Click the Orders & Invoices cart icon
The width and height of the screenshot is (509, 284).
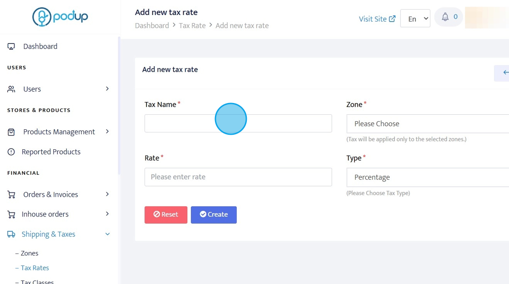pyautogui.click(x=11, y=195)
